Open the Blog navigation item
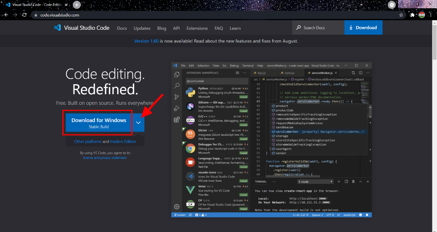 [x=162, y=28]
